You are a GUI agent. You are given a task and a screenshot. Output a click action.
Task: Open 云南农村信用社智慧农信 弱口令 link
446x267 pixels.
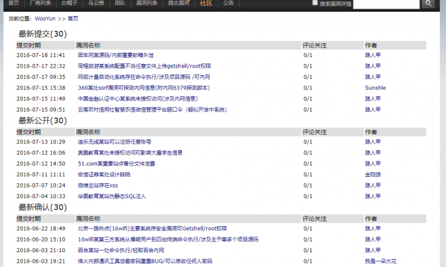coord(152,110)
